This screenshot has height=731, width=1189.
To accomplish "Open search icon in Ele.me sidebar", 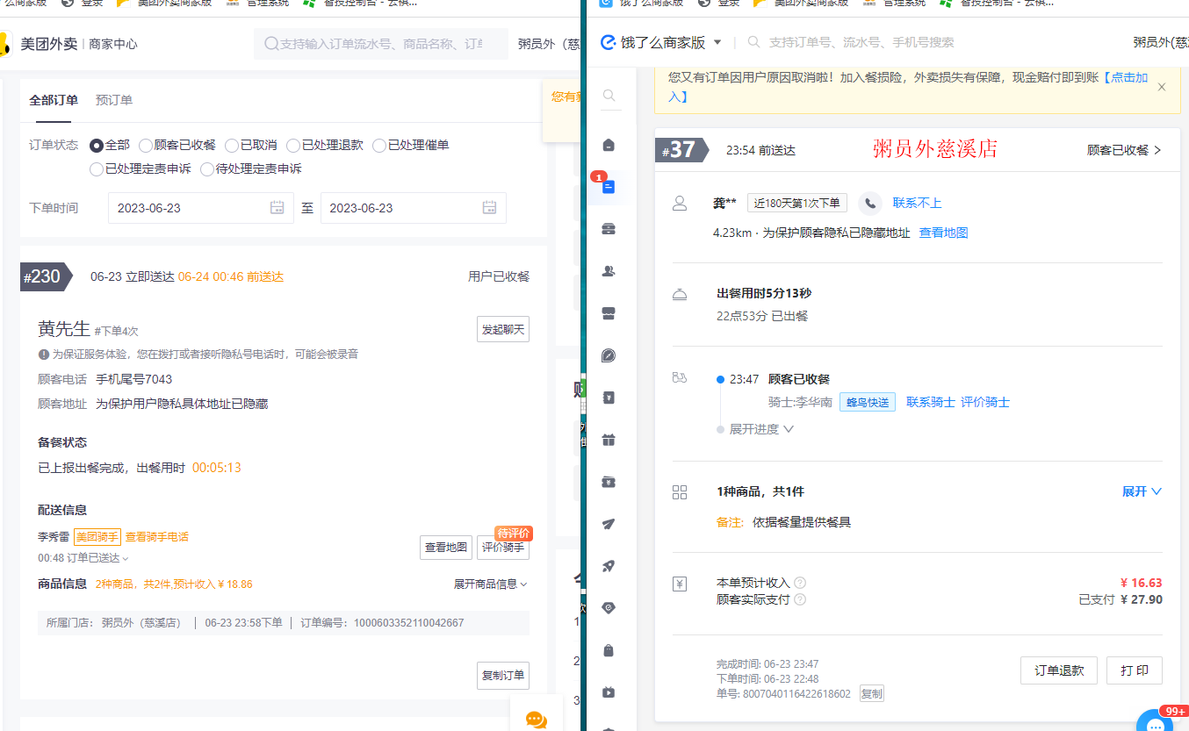I will coord(609,96).
